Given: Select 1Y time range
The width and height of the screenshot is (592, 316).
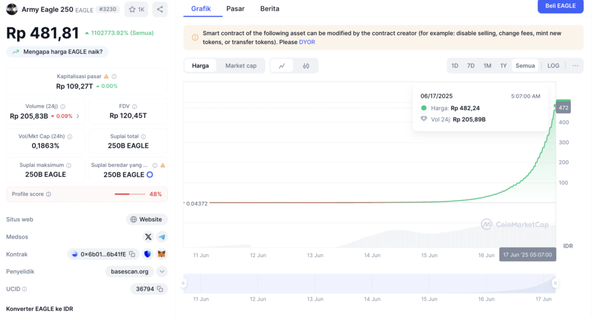Looking at the screenshot, I should (504, 66).
